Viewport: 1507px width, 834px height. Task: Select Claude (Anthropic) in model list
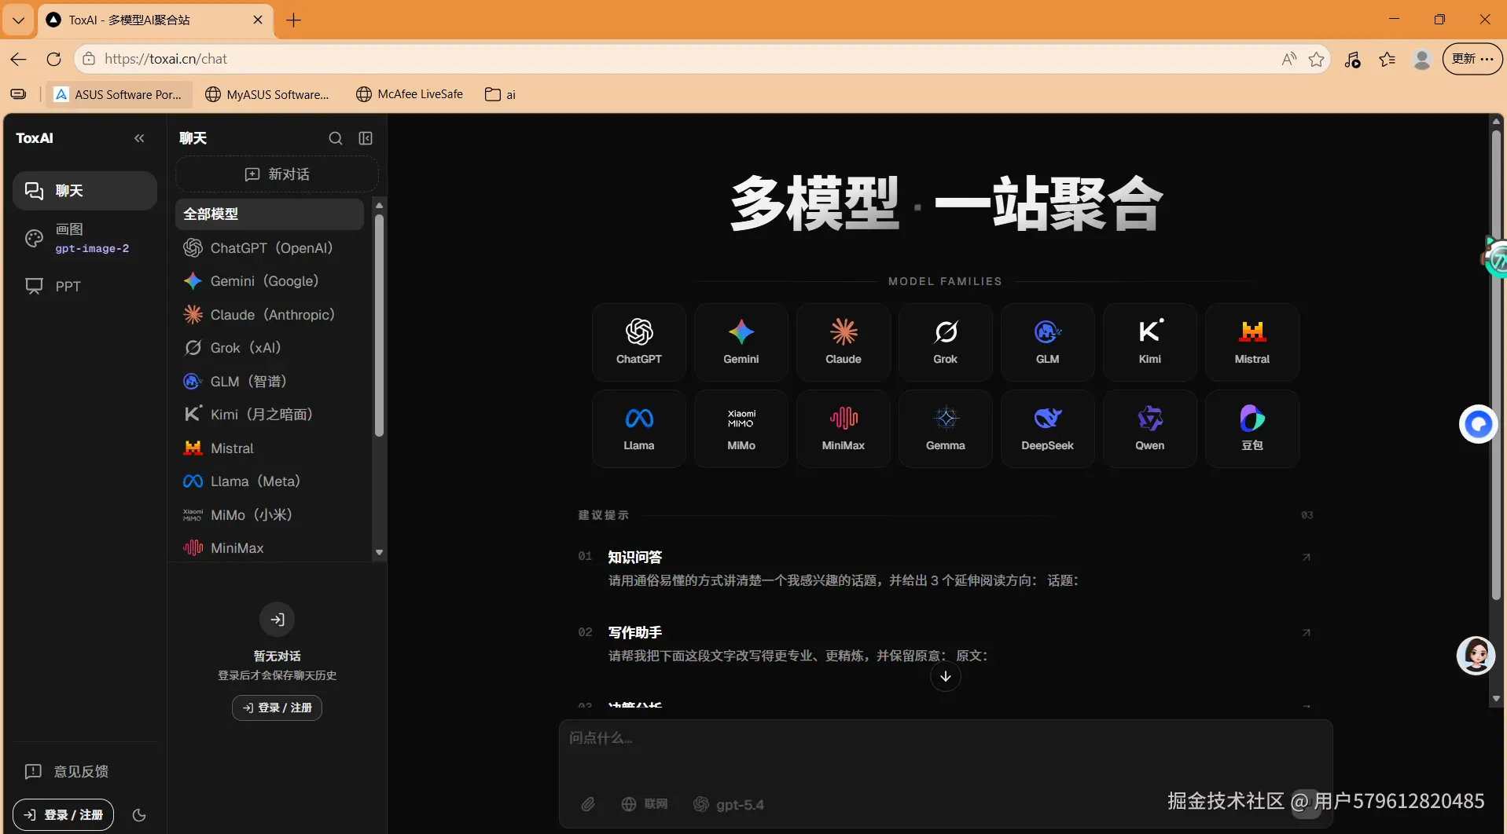point(269,314)
